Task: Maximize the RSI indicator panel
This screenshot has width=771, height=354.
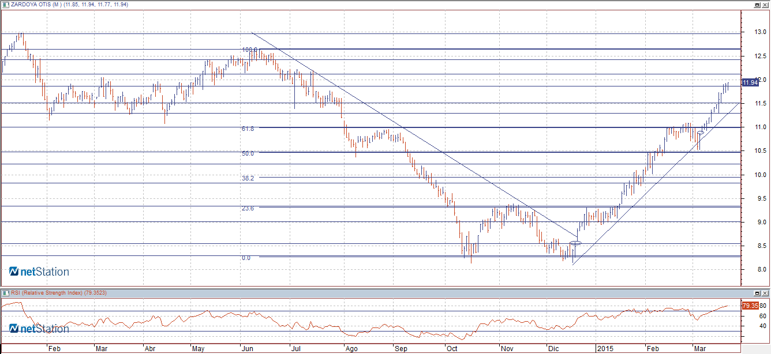Action: click(757, 293)
